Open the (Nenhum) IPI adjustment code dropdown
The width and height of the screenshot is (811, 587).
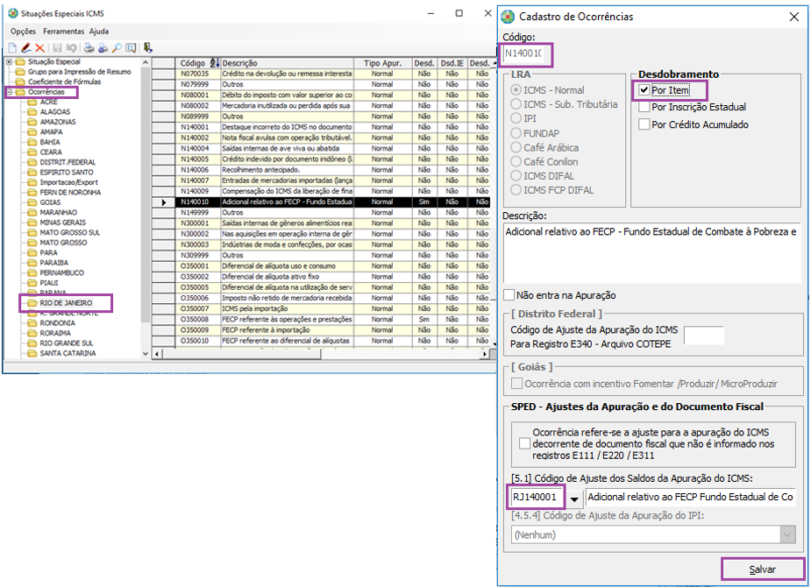(787, 534)
